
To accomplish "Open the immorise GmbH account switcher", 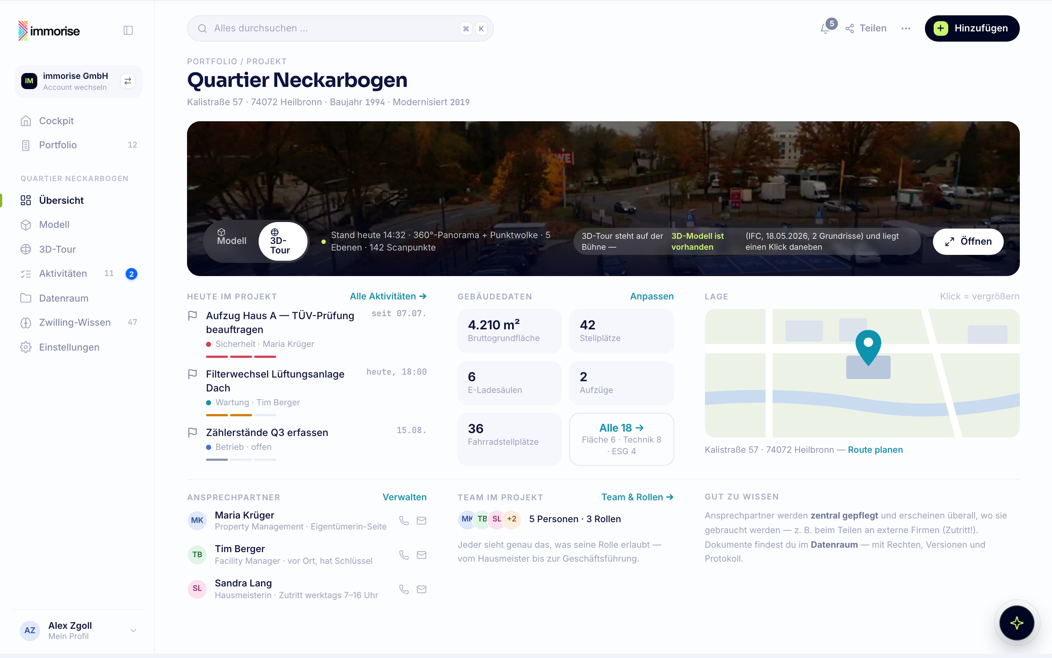I will click(78, 81).
